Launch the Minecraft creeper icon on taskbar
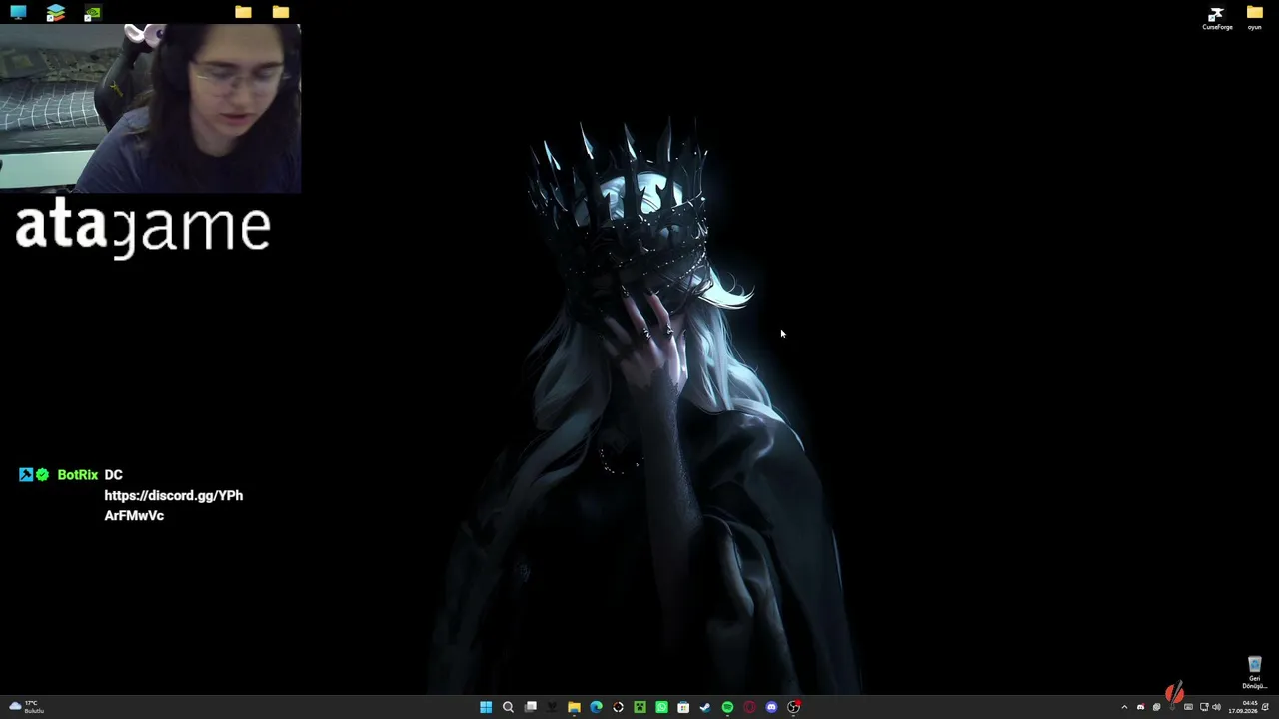Image resolution: width=1279 pixels, height=719 pixels. [639, 707]
